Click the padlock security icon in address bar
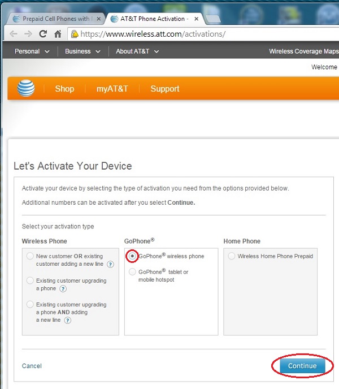This screenshot has height=389, width=339. tap(75, 34)
